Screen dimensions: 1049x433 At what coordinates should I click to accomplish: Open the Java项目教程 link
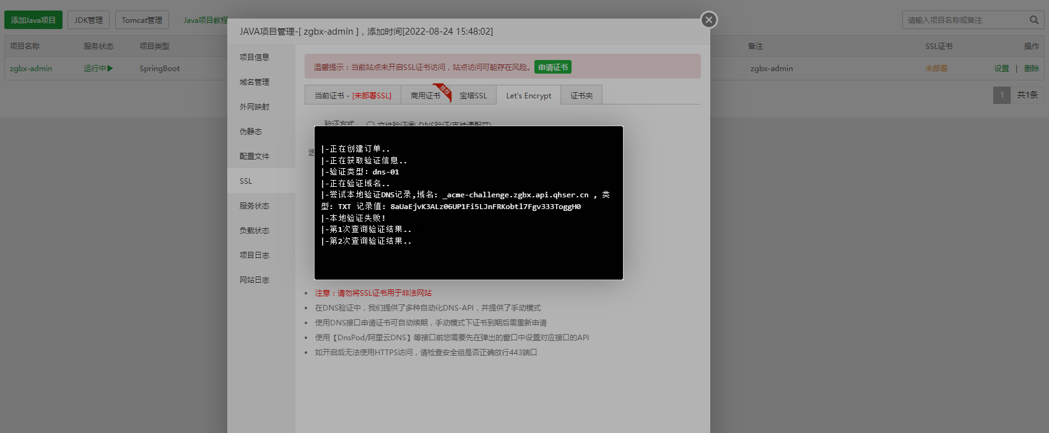coord(206,20)
